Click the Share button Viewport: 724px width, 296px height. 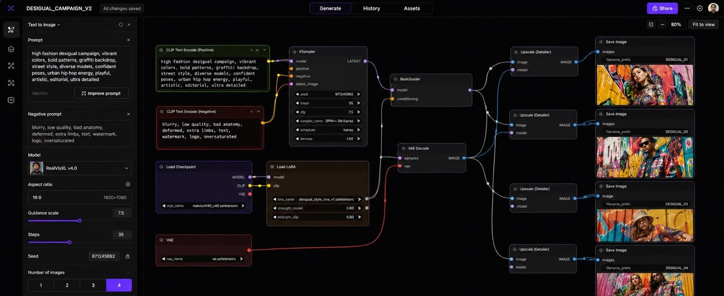pyautogui.click(x=662, y=8)
